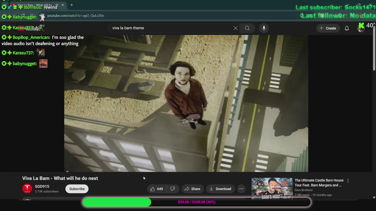Close the Viva La Bam browser tab
The height and width of the screenshot is (211, 376).
63,5
